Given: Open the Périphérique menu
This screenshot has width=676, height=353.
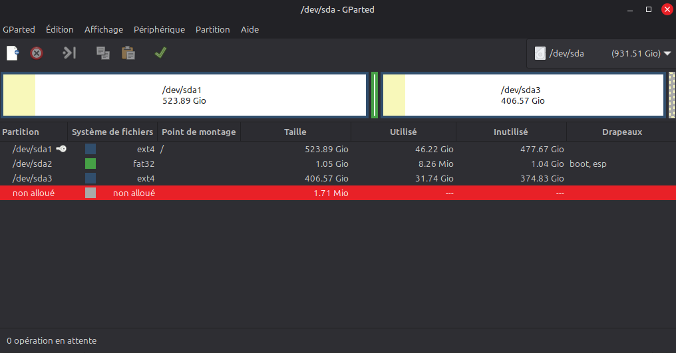Looking at the screenshot, I should click(159, 29).
